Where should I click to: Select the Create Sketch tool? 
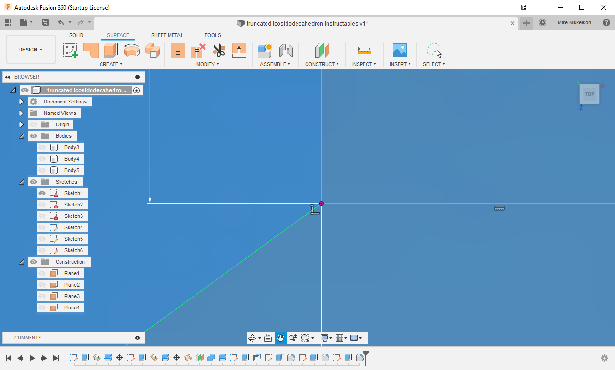(x=70, y=50)
